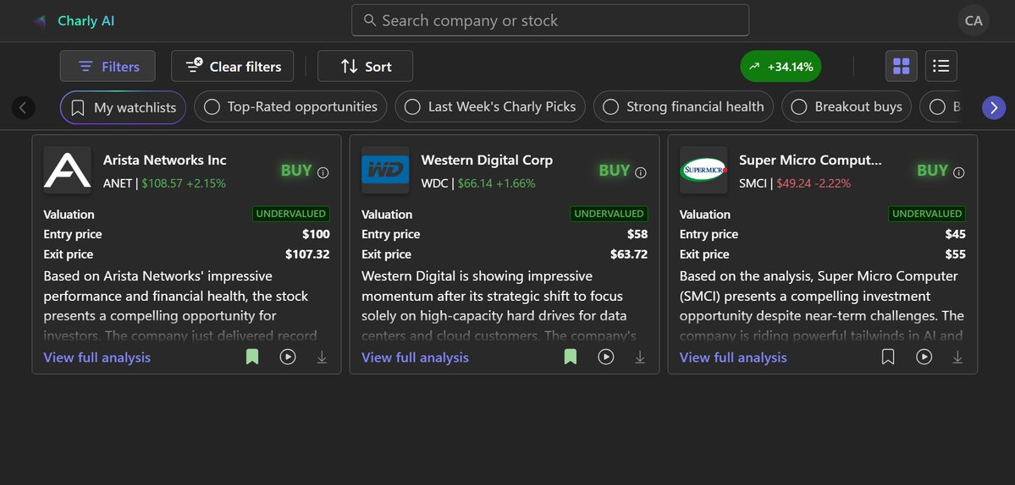Select the My watchlists chip

[123, 107]
